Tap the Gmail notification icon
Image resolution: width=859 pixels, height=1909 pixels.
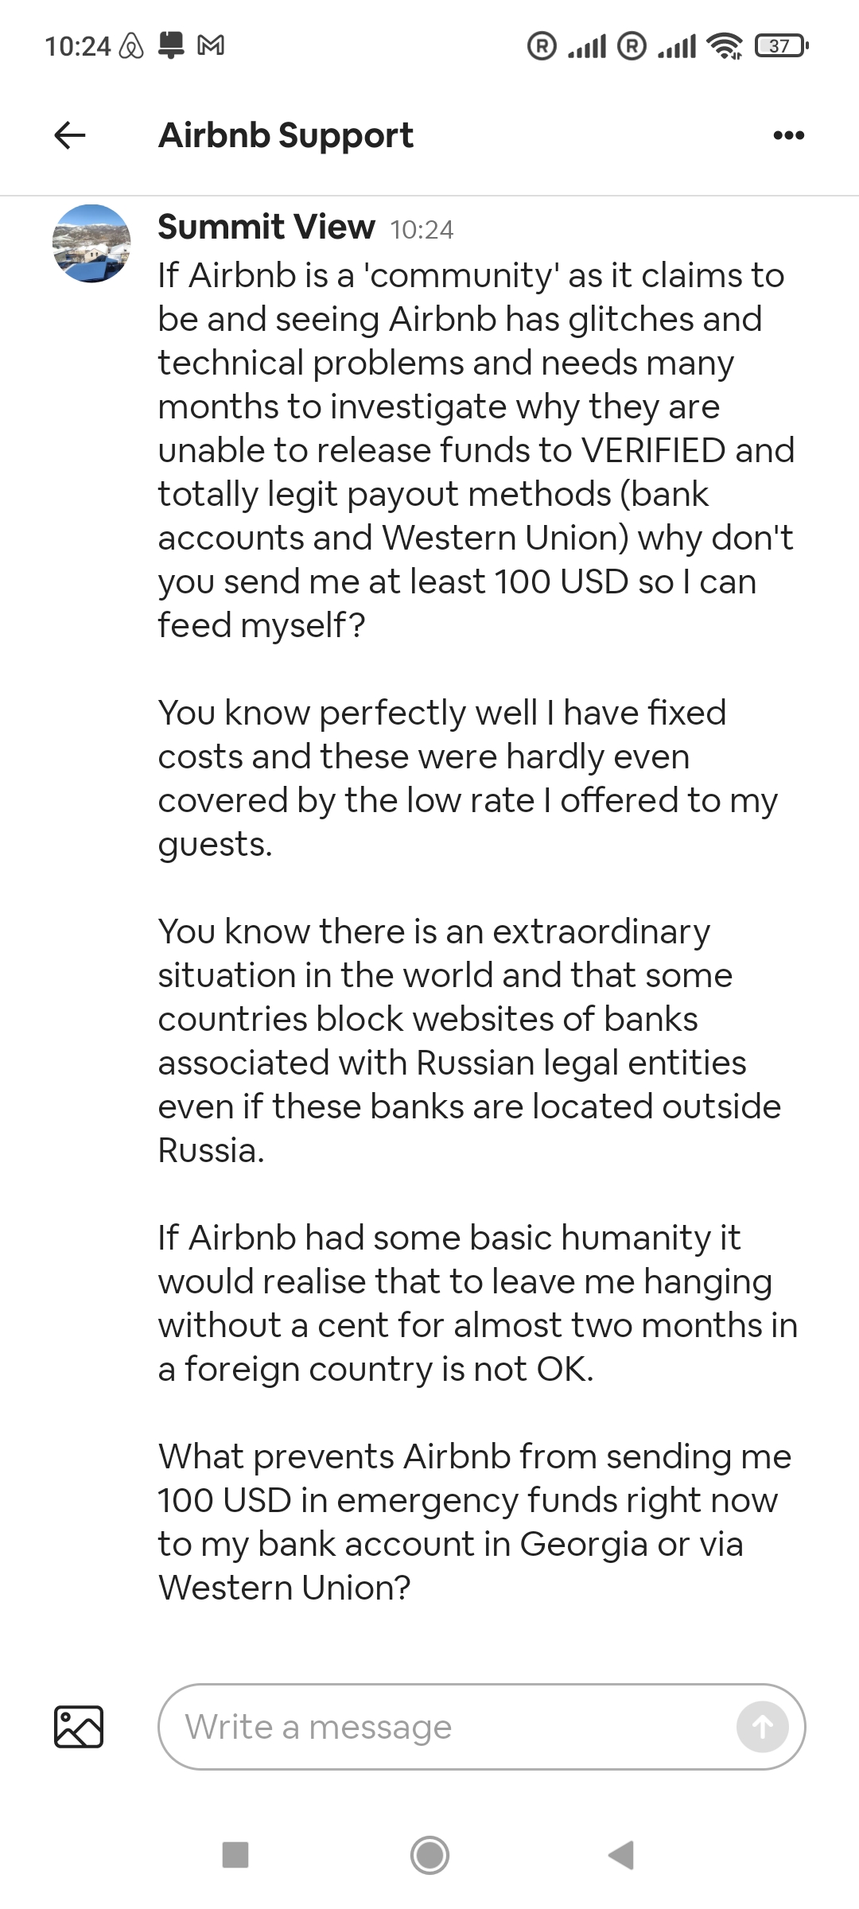(x=210, y=46)
